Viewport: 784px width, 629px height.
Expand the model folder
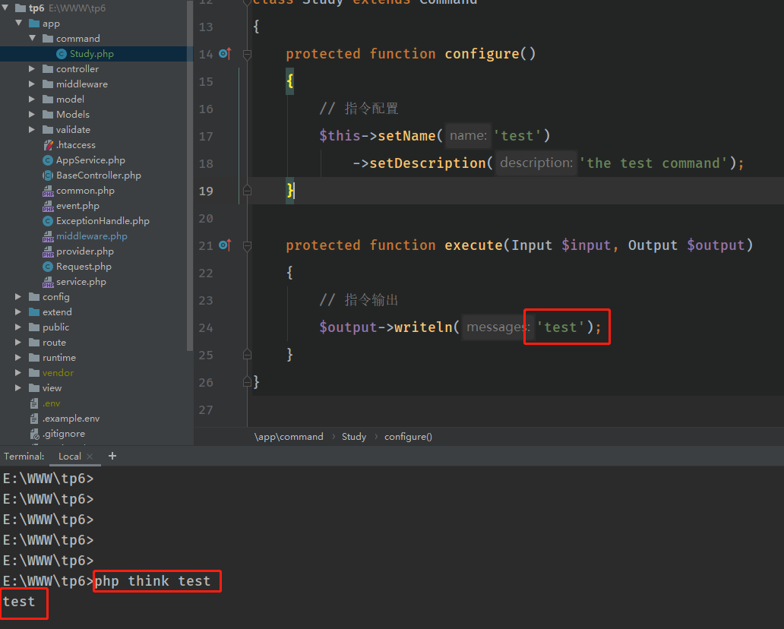[x=32, y=99]
